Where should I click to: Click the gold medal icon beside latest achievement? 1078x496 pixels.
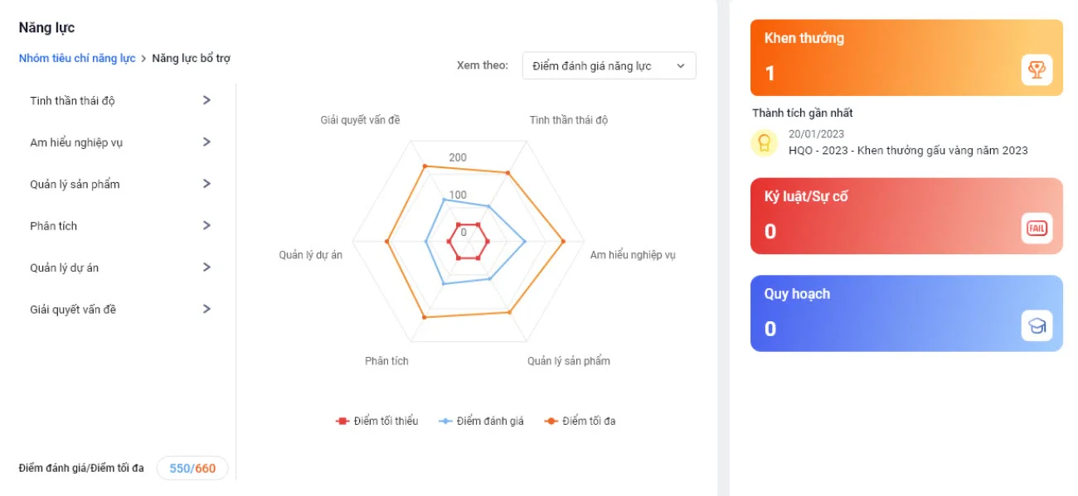[x=764, y=142]
